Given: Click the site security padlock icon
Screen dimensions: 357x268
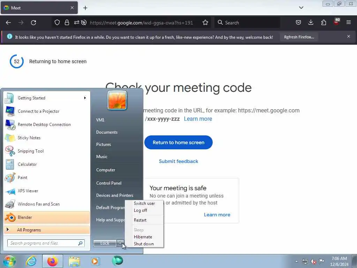Looking at the screenshot, I should [67, 23].
